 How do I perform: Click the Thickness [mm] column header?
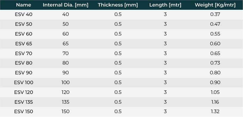[x=118, y=5]
